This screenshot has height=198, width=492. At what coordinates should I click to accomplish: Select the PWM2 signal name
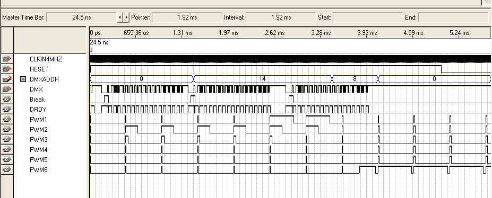(39, 130)
